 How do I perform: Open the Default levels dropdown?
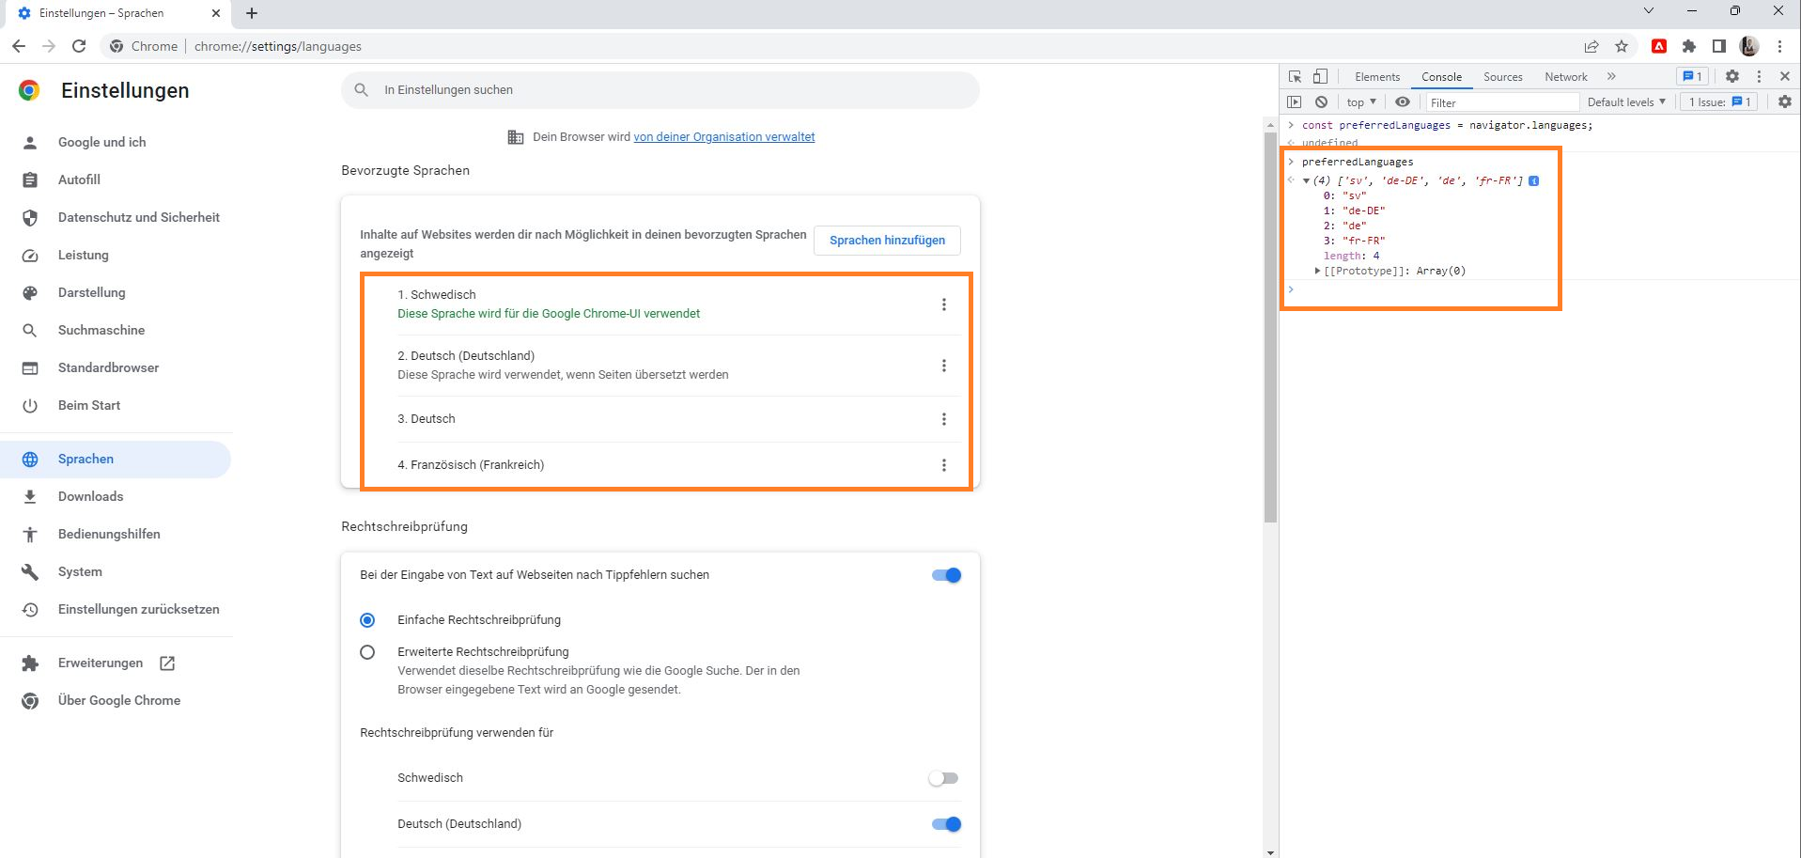[x=1625, y=101]
